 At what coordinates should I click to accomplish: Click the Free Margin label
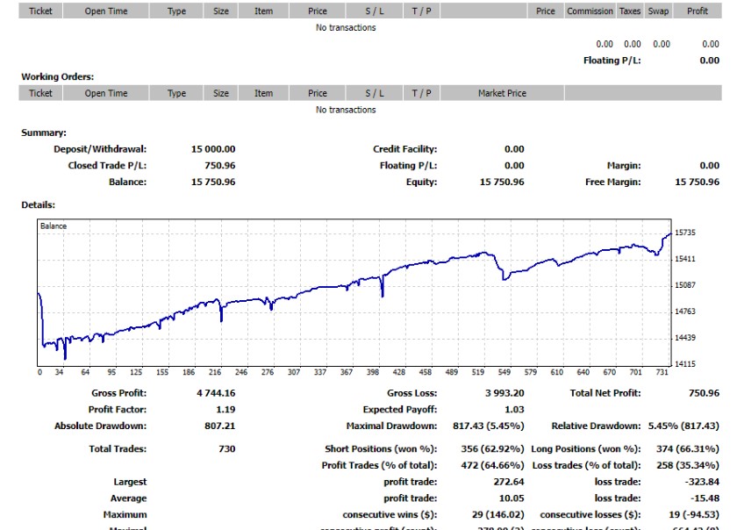(x=612, y=183)
